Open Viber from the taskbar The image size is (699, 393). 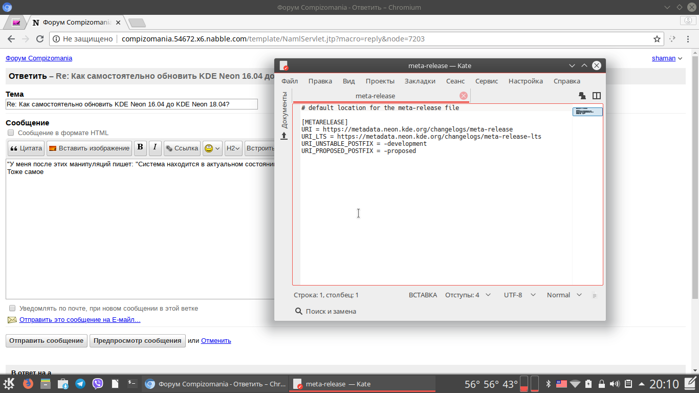tap(98, 384)
